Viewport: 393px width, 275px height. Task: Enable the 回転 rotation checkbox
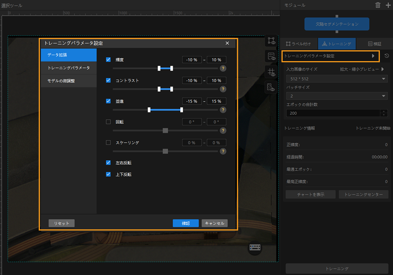pyautogui.click(x=108, y=122)
